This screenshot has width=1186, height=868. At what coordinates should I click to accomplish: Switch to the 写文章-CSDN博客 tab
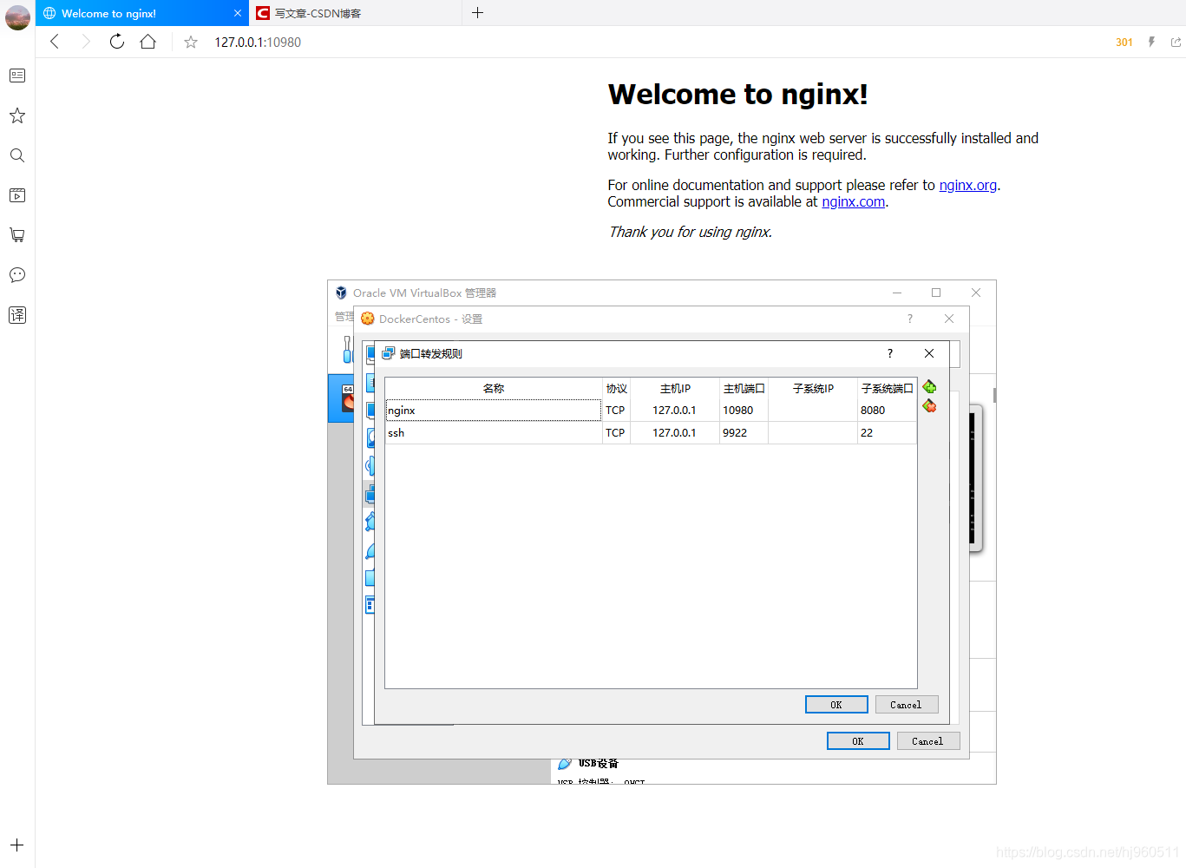(356, 13)
